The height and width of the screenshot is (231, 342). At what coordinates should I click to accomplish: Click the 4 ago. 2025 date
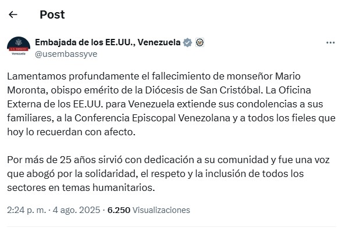[76, 210]
